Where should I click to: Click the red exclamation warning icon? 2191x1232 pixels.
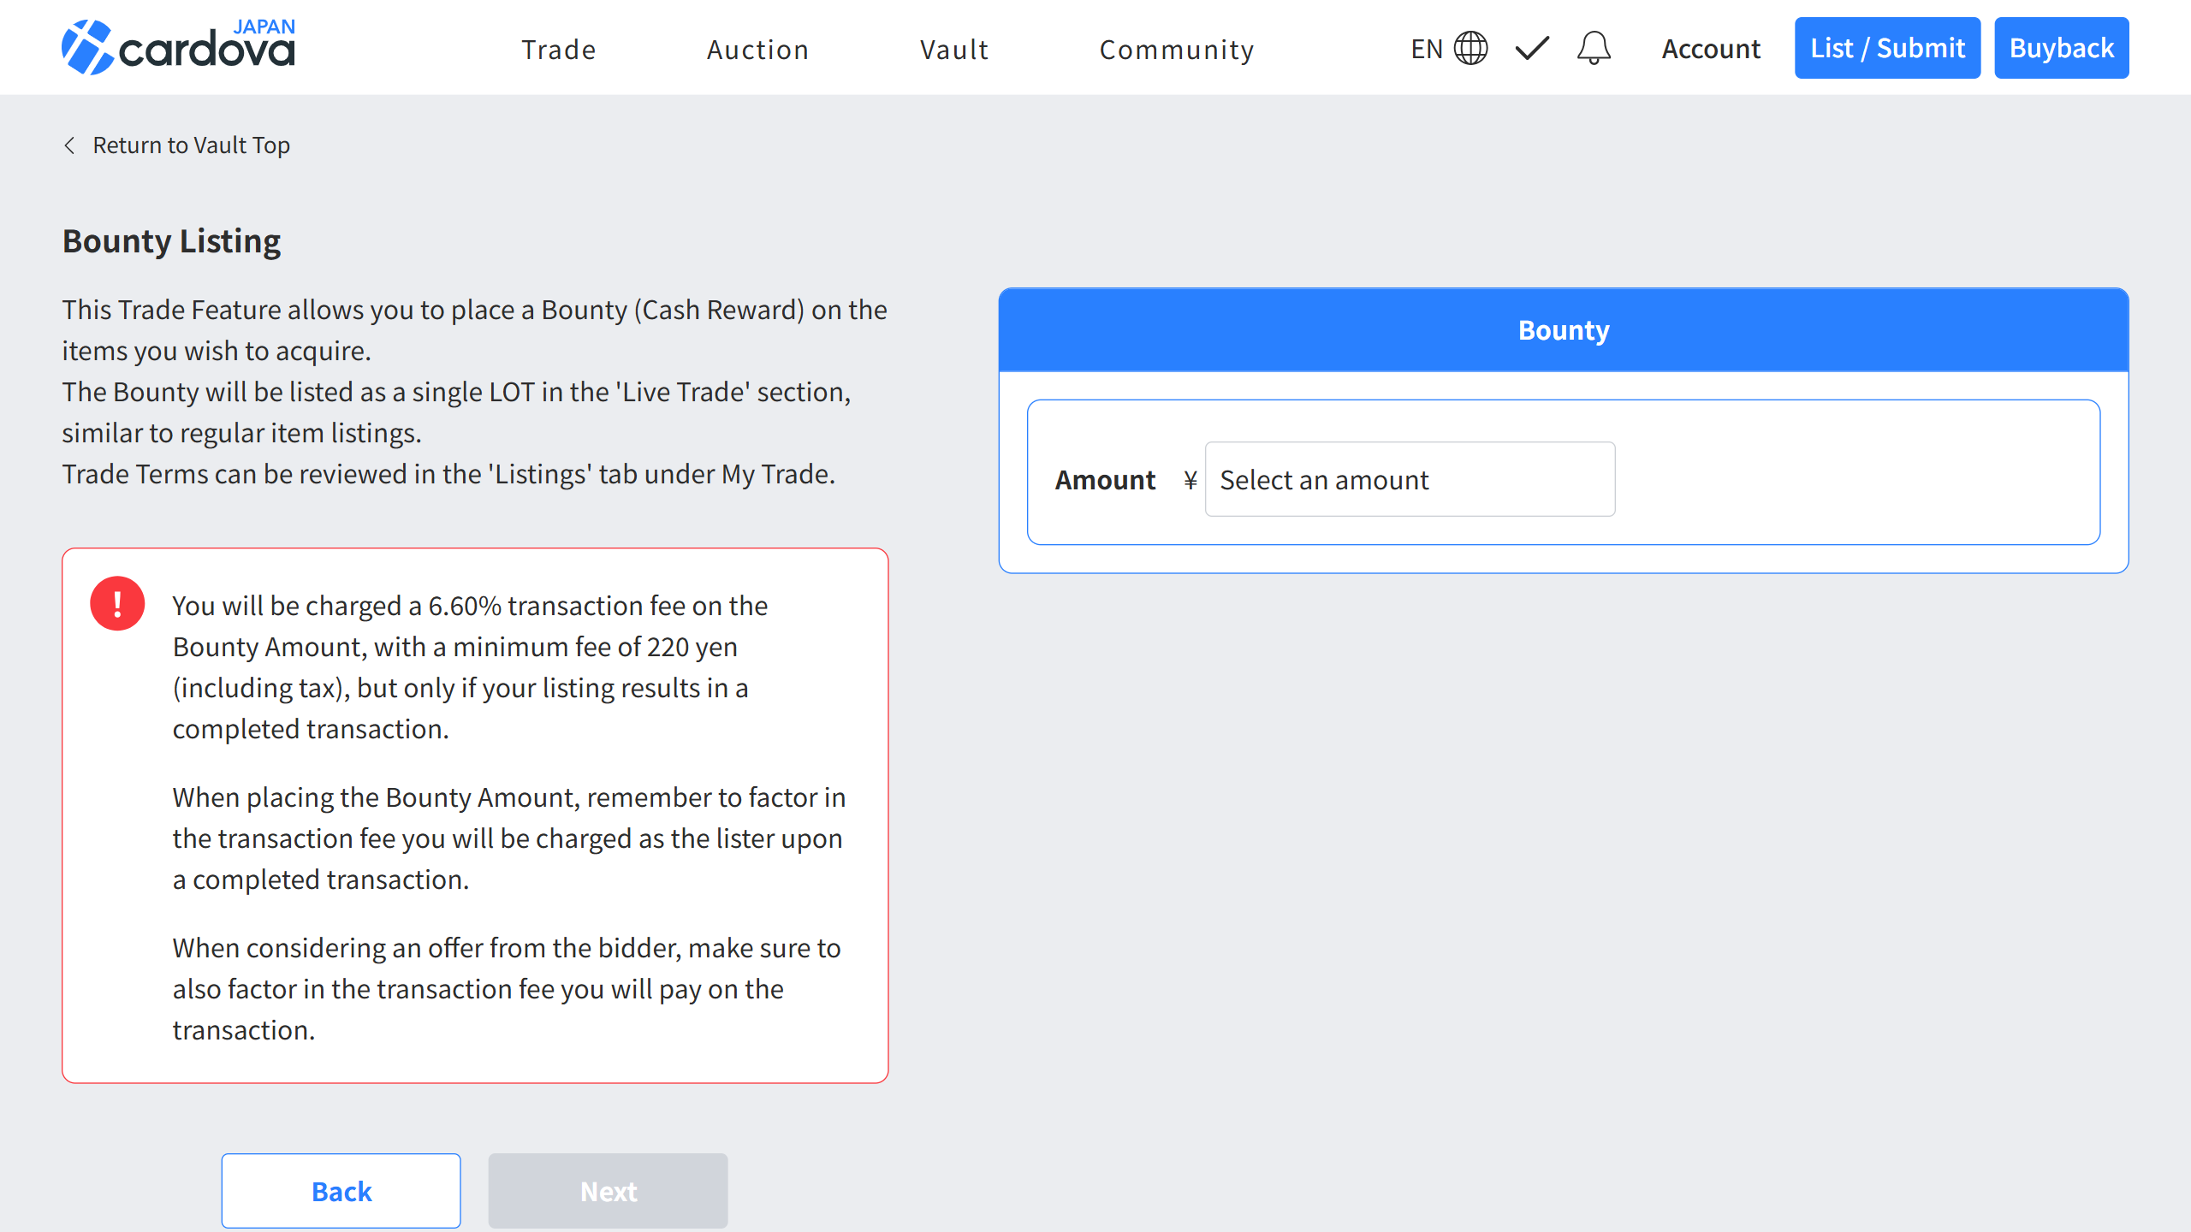[117, 603]
